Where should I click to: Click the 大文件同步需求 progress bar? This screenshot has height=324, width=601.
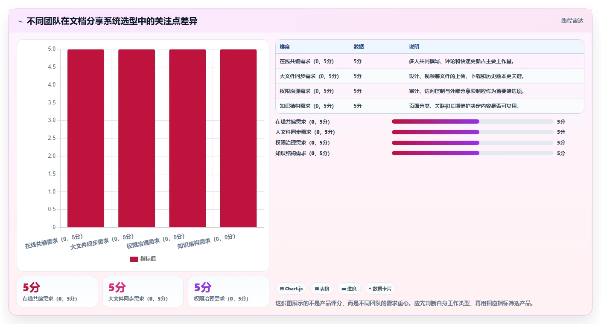[473, 132]
